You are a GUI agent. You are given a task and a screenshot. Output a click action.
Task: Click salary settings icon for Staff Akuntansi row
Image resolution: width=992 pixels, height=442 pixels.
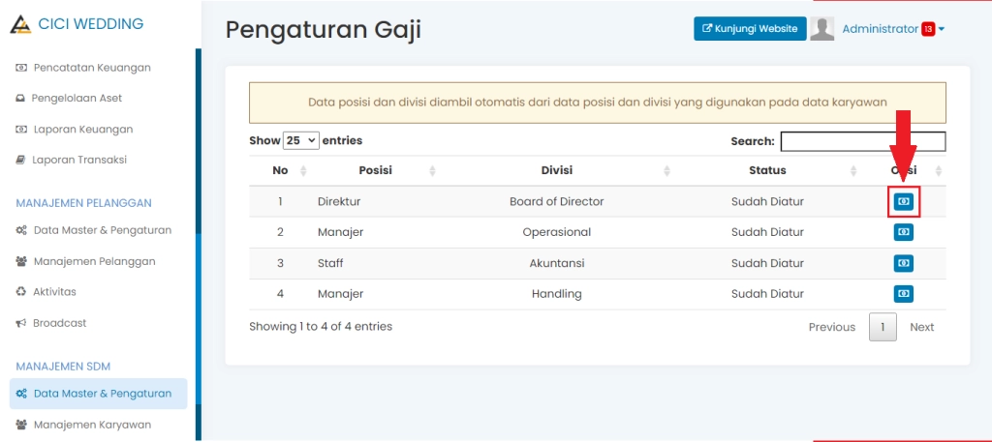904,263
